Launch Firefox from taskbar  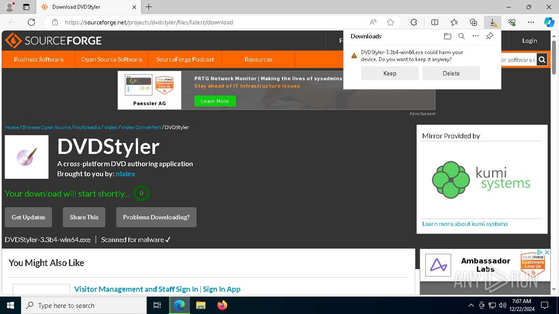point(222,305)
